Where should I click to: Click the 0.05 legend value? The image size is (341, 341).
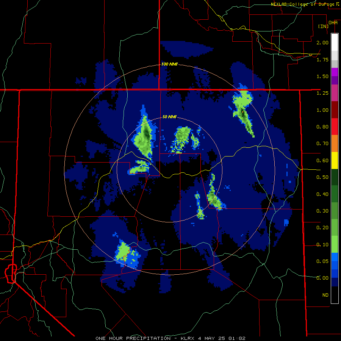pyautogui.click(x=322, y=261)
